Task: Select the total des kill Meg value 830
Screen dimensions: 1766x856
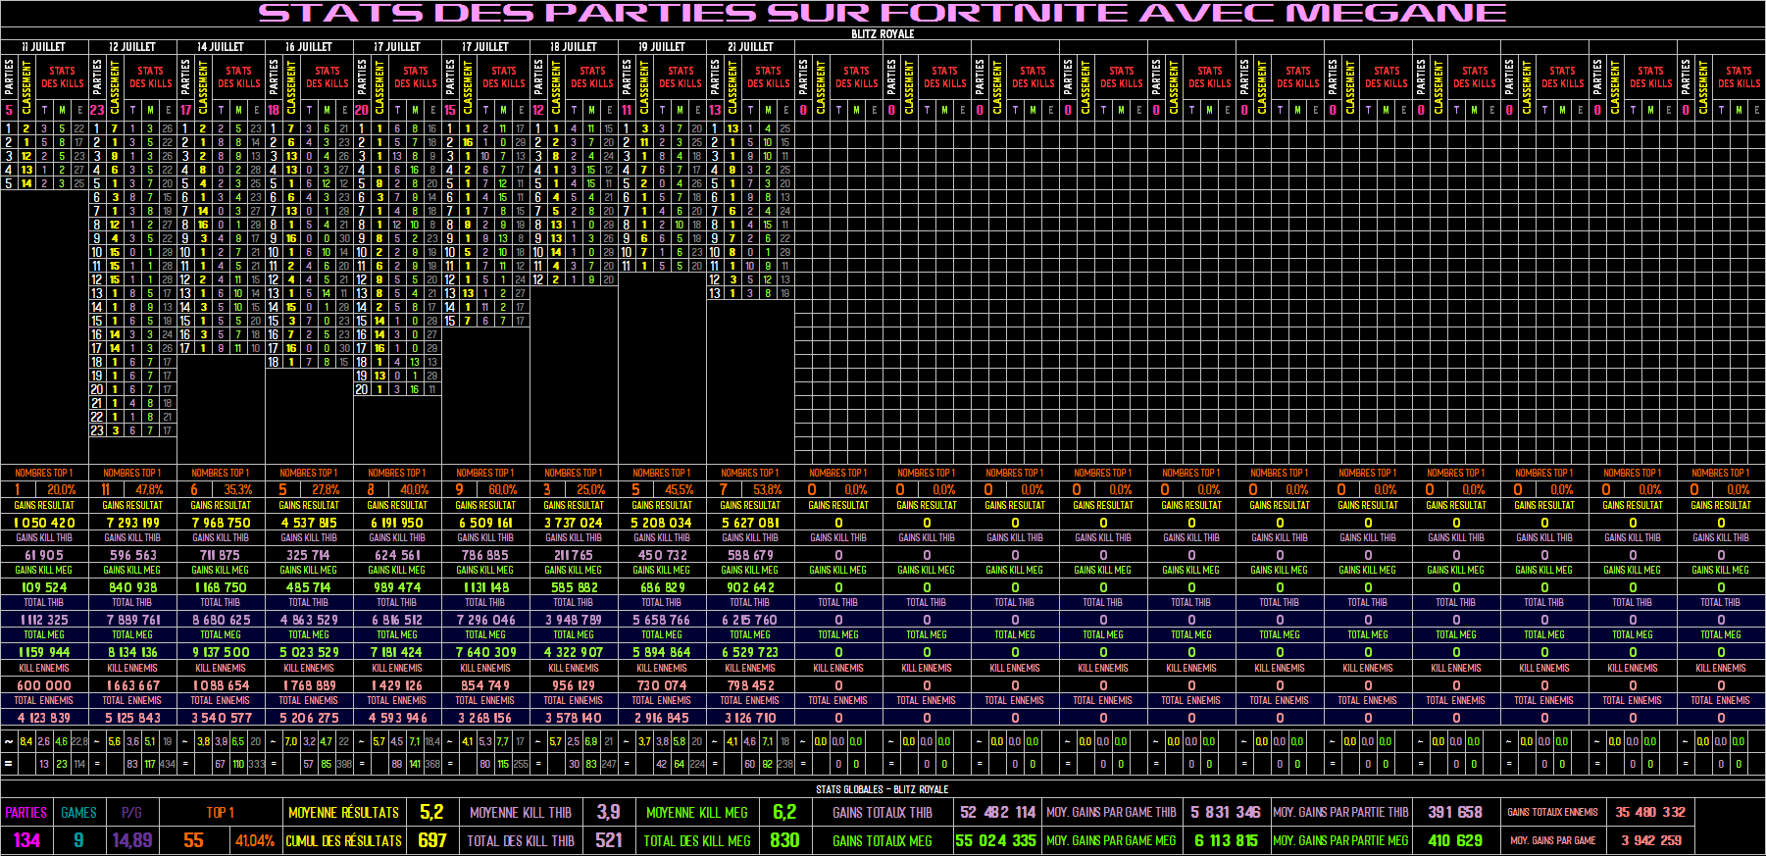Action: pyautogui.click(x=784, y=840)
